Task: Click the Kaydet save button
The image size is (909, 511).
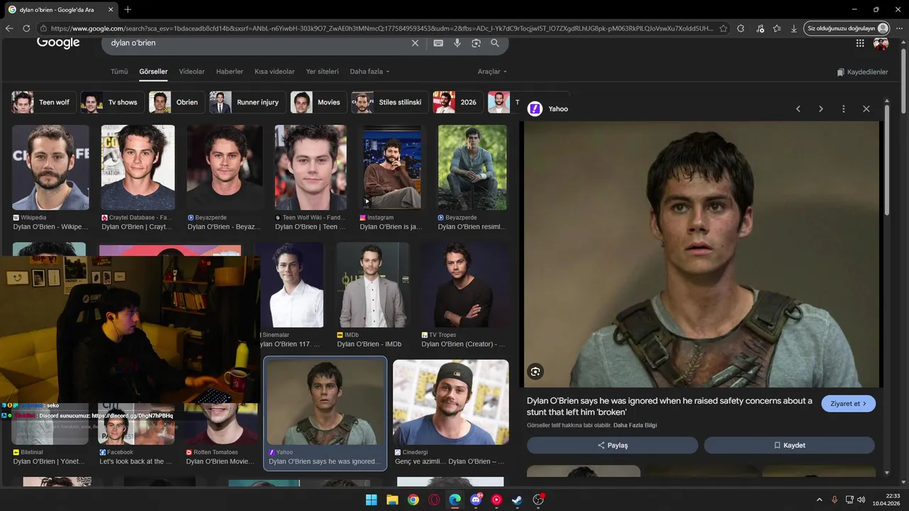Action: click(x=789, y=445)
